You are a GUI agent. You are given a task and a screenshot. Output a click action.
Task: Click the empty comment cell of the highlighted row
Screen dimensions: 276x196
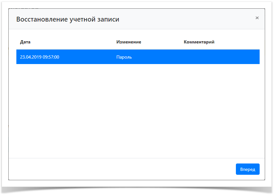pos(218,57)
